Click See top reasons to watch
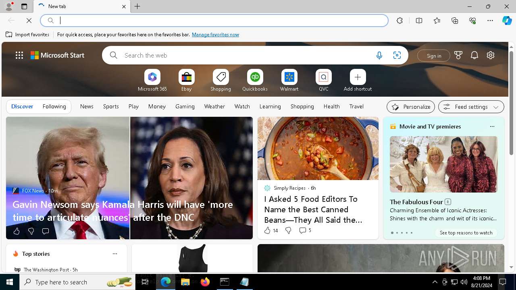This screenshot has width=516, height=290. point(466,233)
